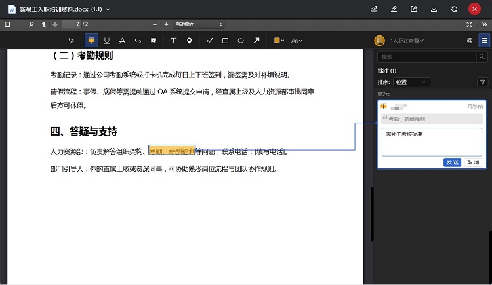
Task: Open the 自动缩放 zoom dropdown
Action: pyautogui.click(x=197, y=24)
